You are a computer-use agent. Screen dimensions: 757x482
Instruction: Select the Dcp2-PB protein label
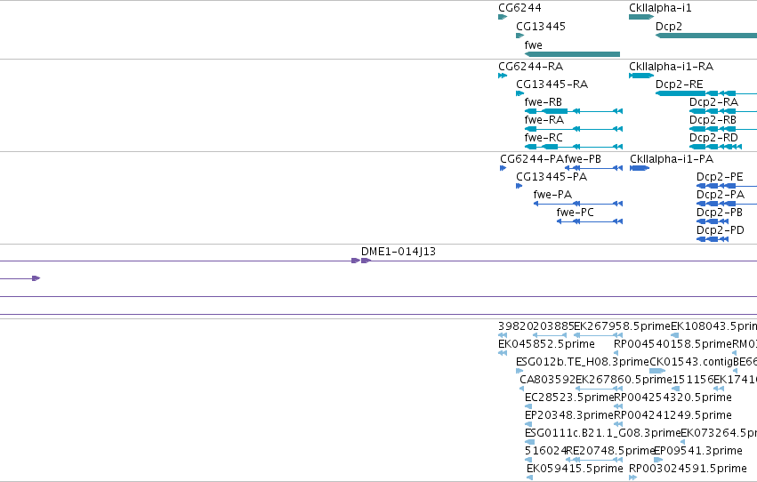[720, 213]
